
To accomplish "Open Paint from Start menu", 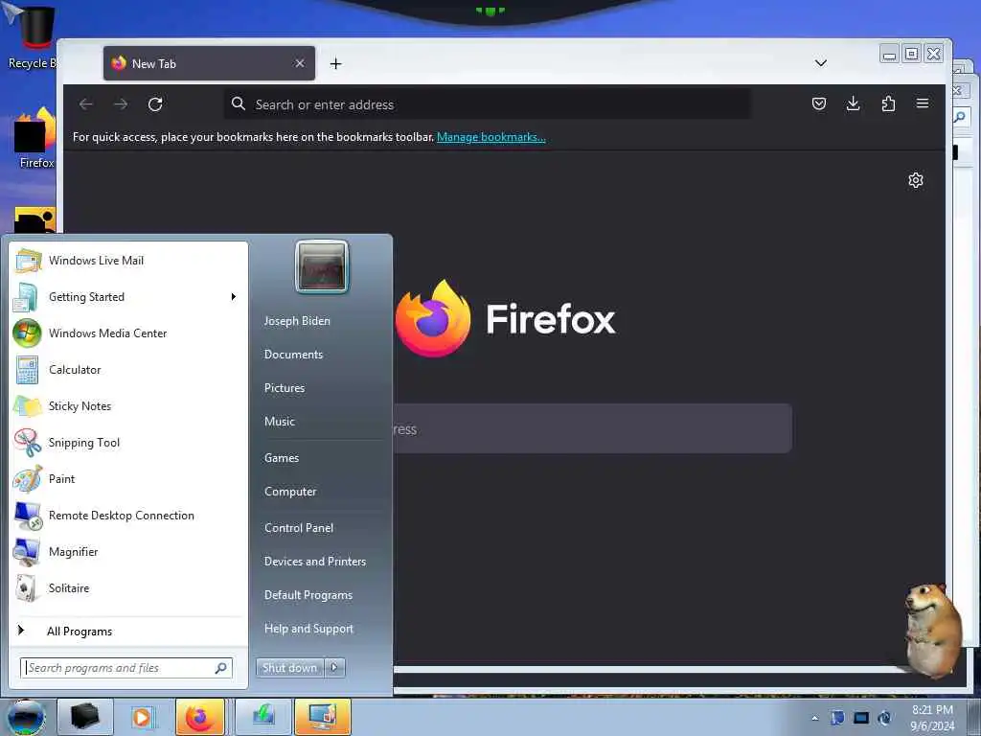I will (x=128, y=479).
